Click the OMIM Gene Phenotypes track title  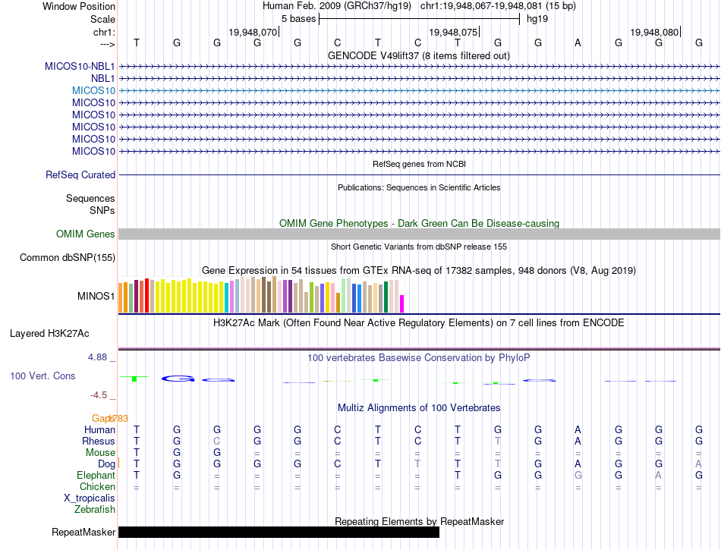point(418,223)
